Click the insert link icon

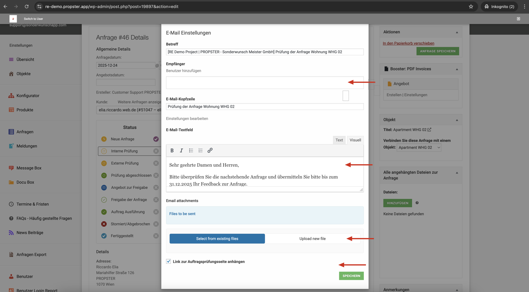tap(210, 150)
